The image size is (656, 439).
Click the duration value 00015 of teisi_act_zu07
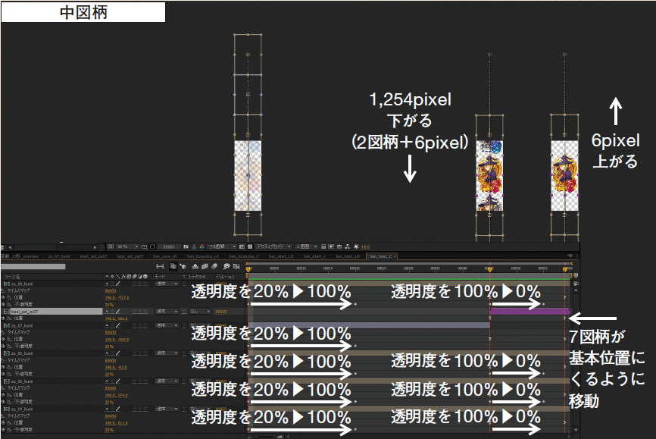click(x=221, y=312)
